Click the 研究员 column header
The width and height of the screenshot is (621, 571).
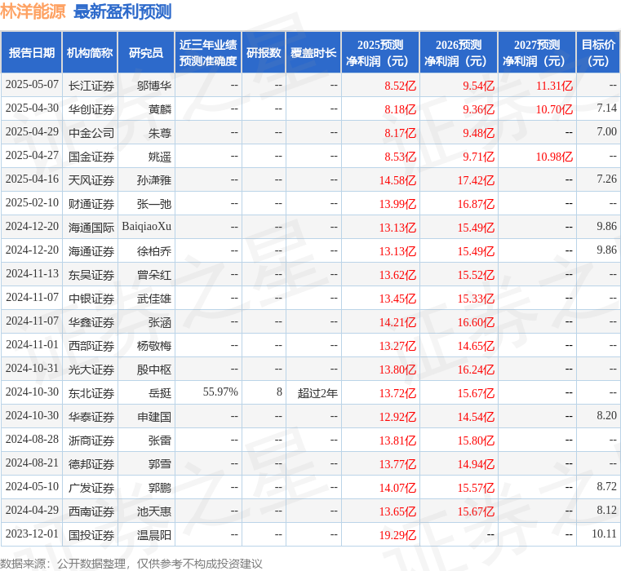146,53
